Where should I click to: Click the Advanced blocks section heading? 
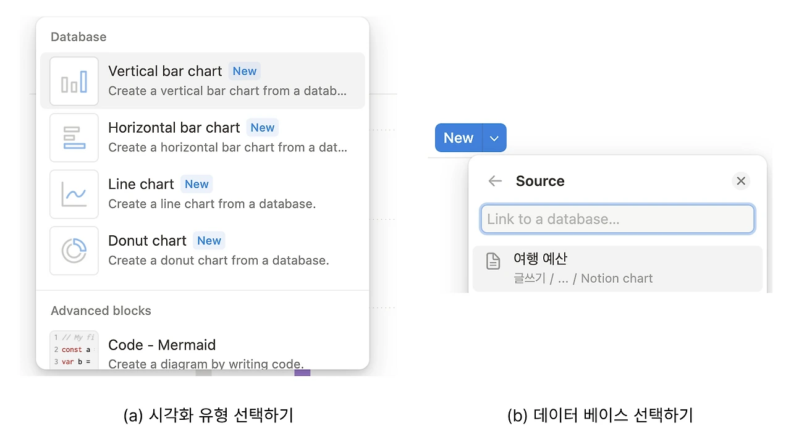(101, 311)
